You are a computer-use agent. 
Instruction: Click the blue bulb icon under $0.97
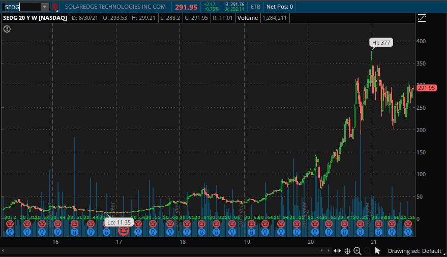tap(344, 232)
